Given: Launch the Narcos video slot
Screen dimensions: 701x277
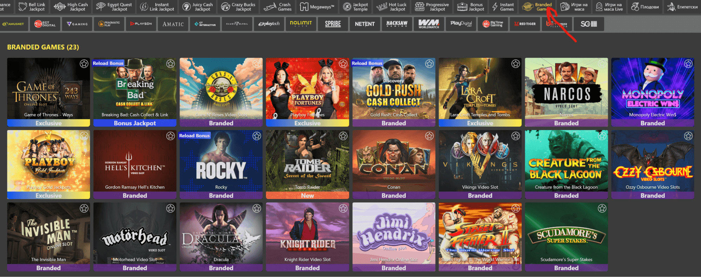Looking at the screenshot, I should pyautogui.click(x=566, y=92).
